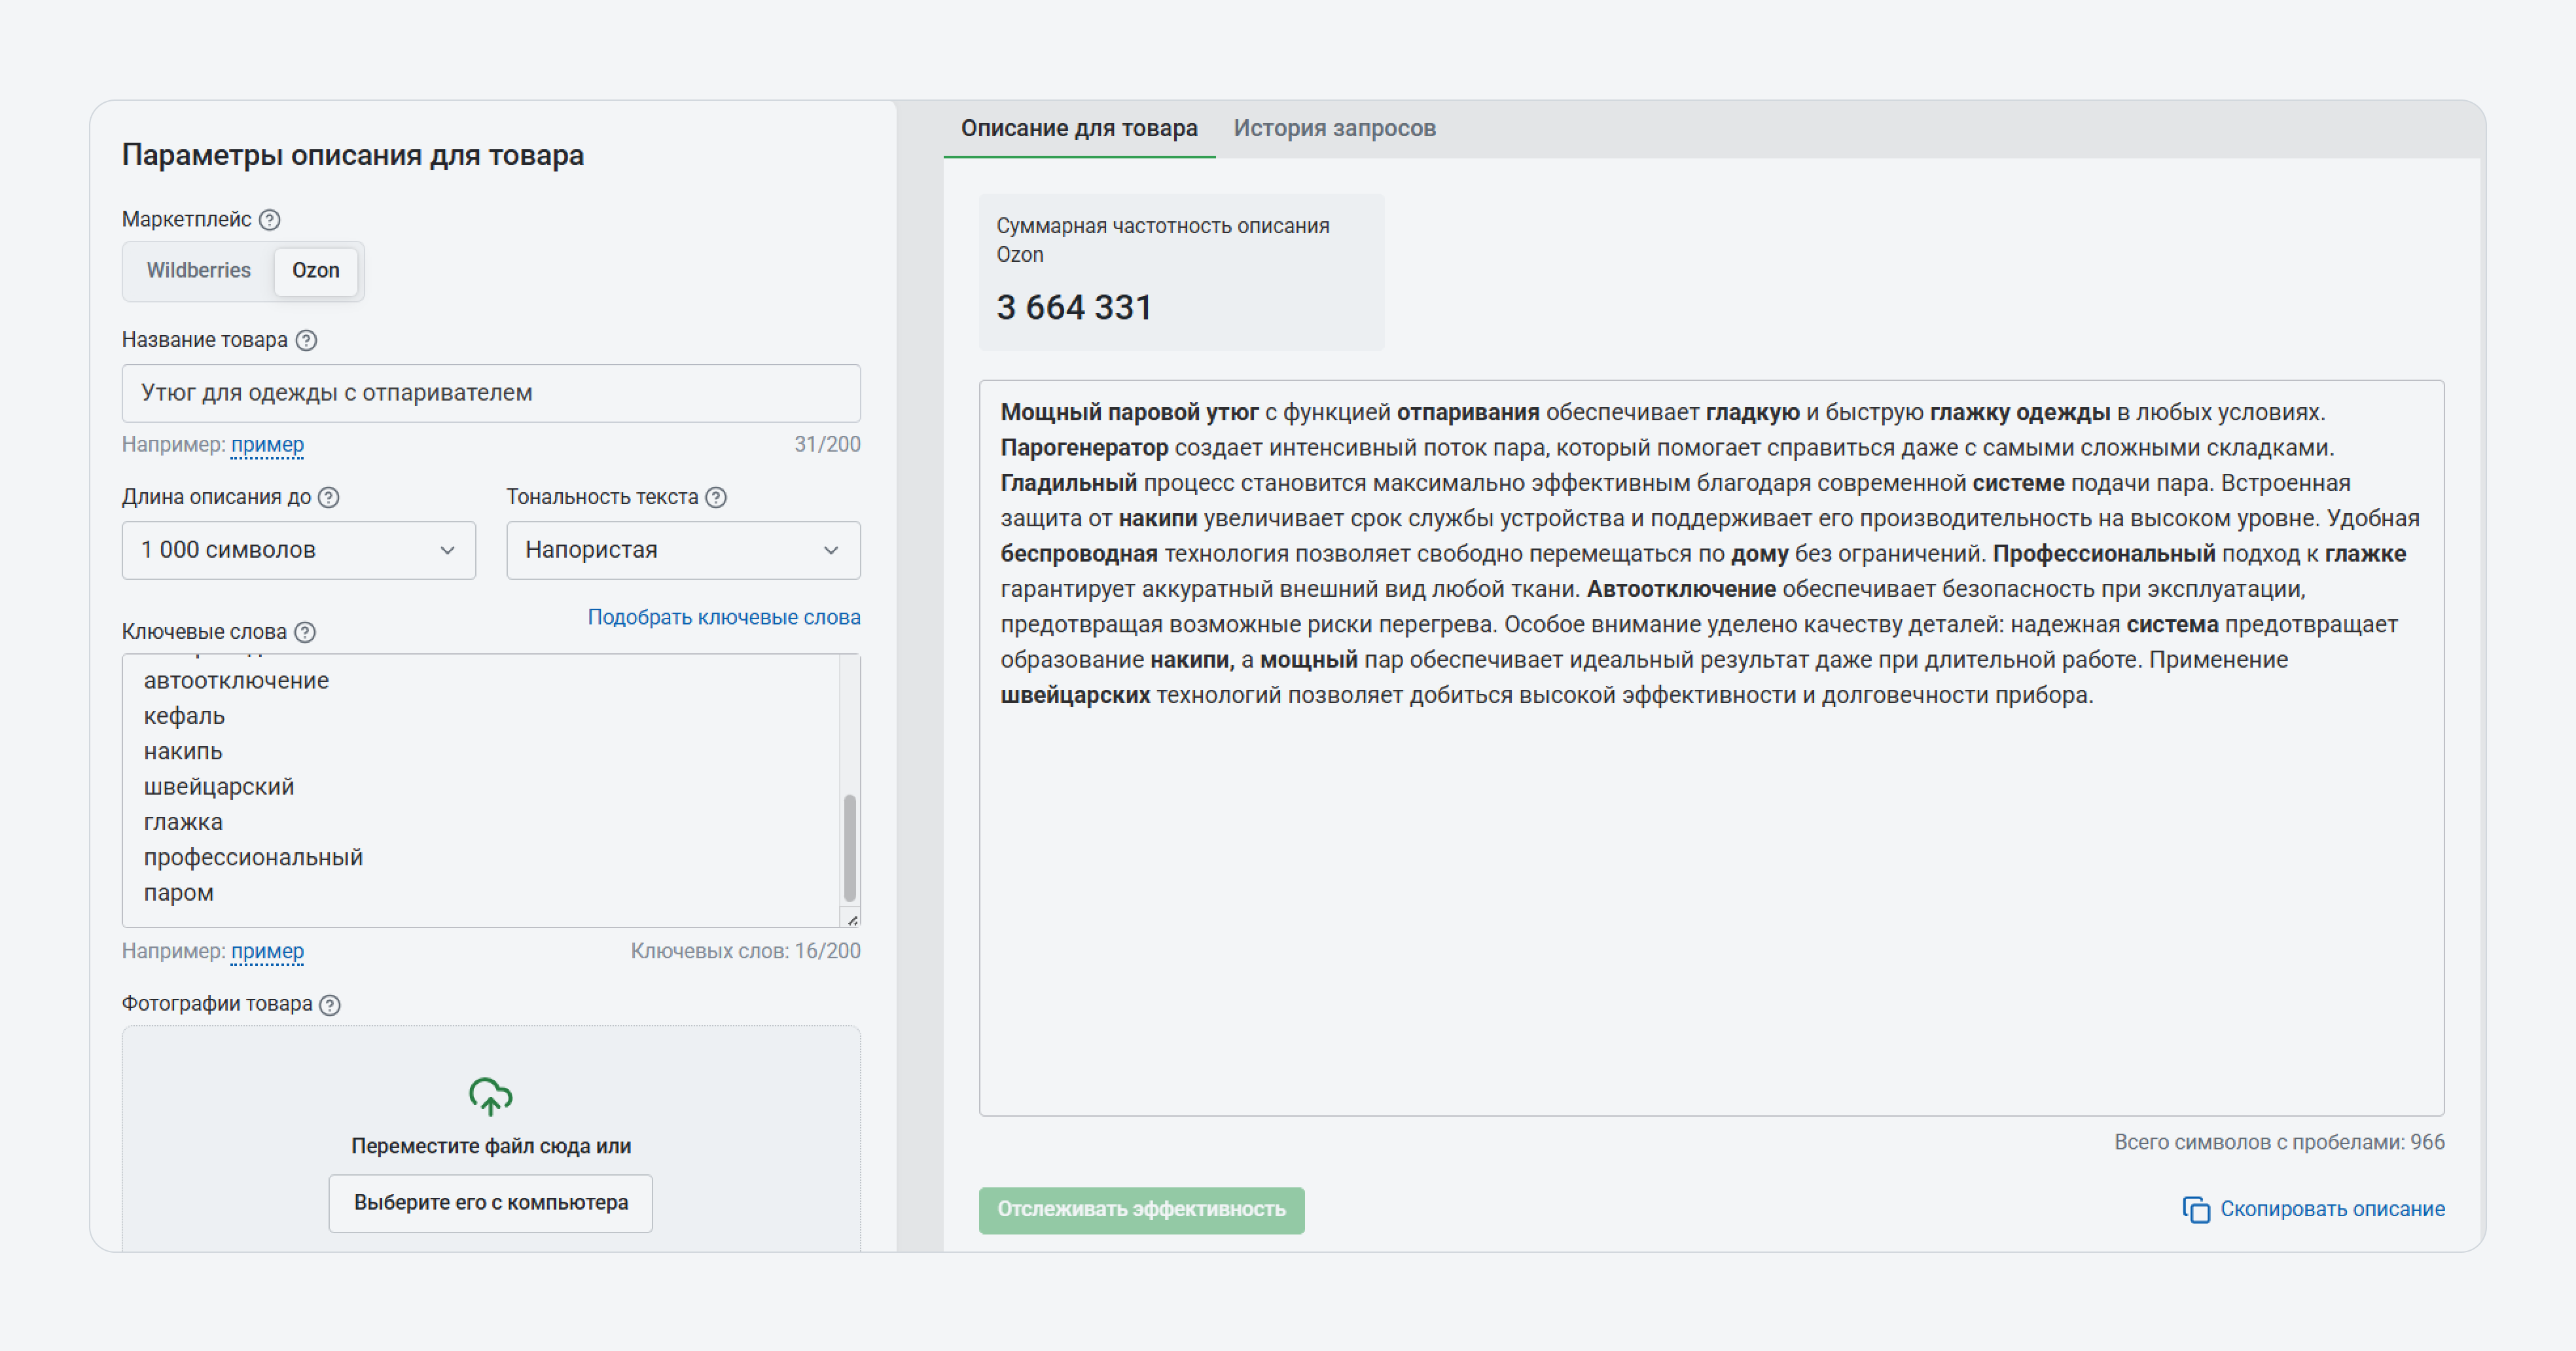Select Ozon marketplace option
Screen dimensions: 2576x1351
(x=316, y=271)
